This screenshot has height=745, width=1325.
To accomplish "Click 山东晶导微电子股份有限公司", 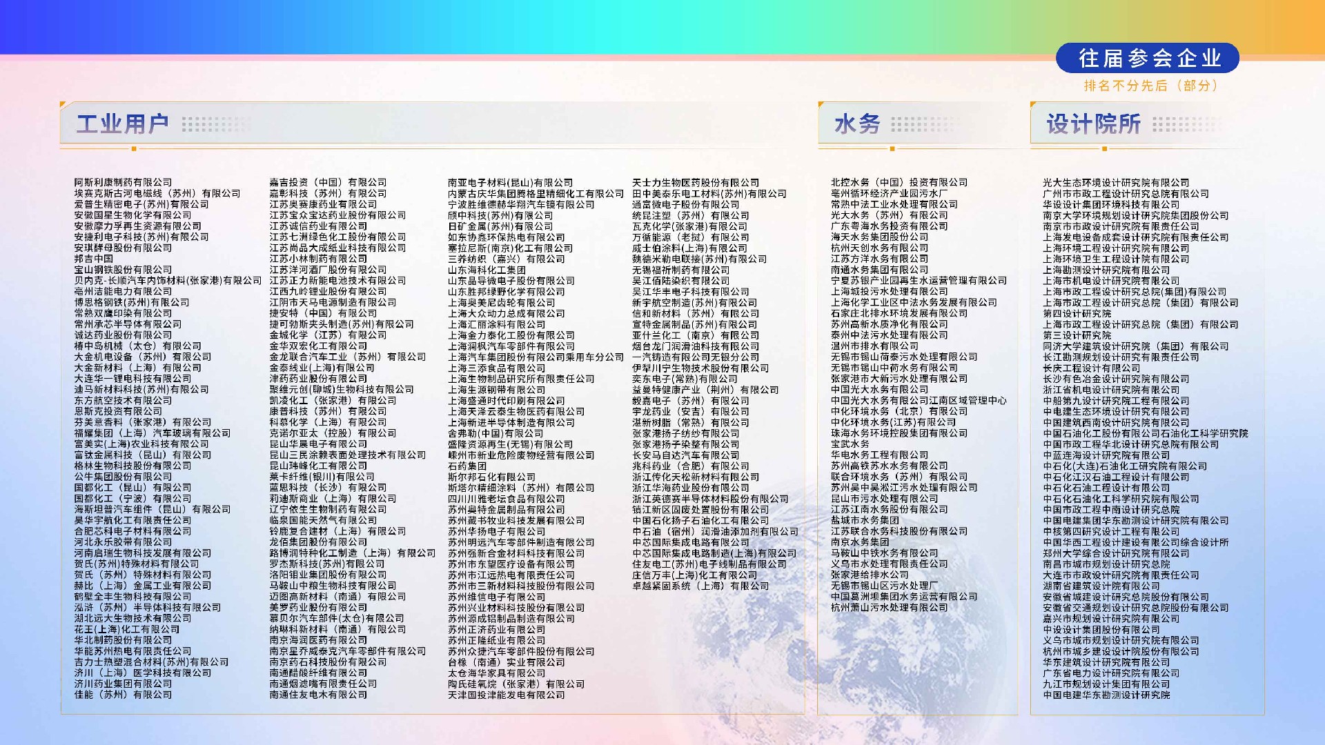I will (511, 281).
